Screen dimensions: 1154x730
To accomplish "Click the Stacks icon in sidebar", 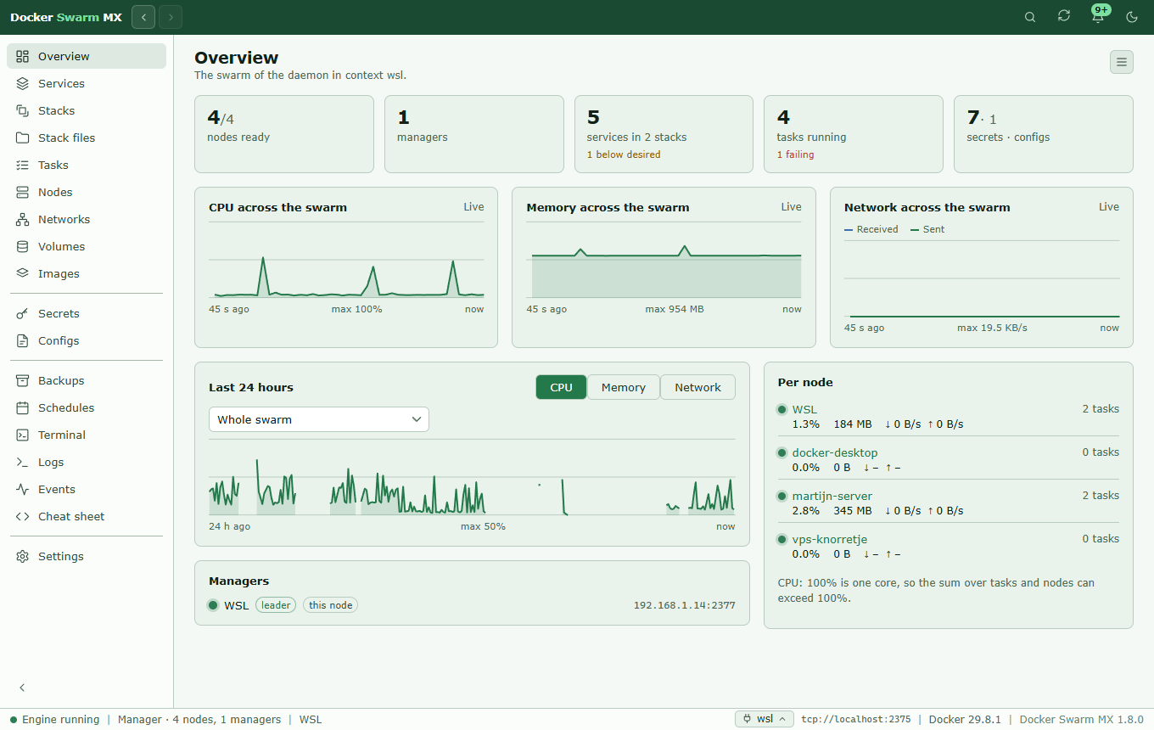I will tap(22, 110).
